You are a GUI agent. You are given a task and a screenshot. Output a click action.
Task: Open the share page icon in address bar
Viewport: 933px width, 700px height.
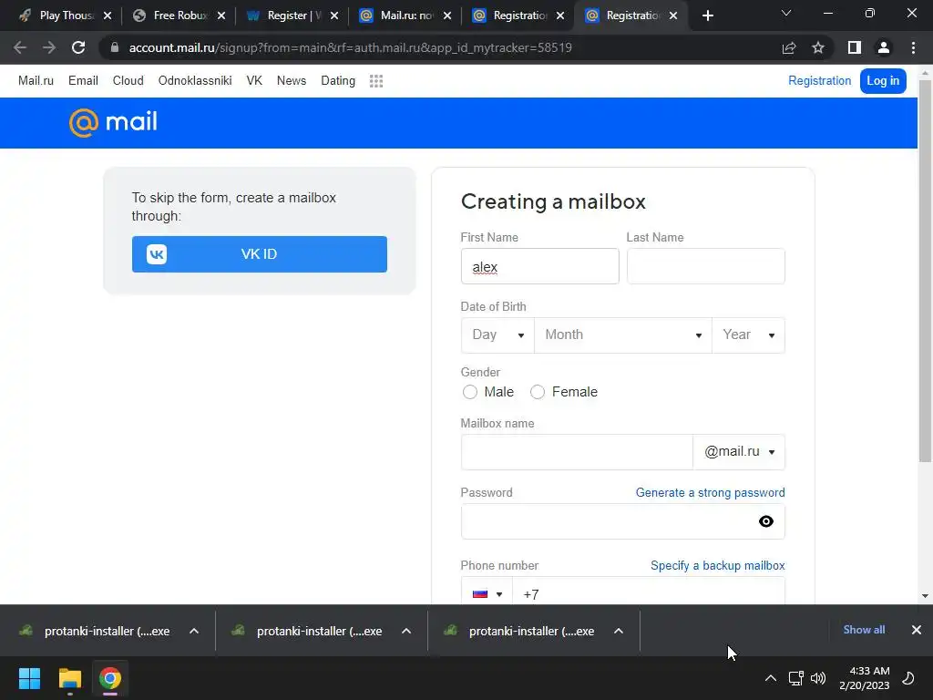tap(789, 47)
